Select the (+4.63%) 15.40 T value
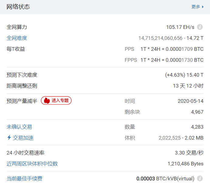The height and width of the screenshot is (191, 210). (184, 75)
